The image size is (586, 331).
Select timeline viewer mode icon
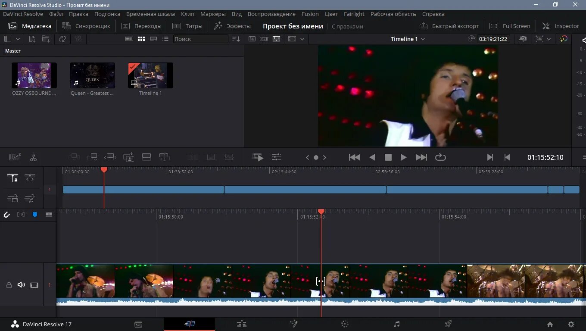click(x=277, y=39)
